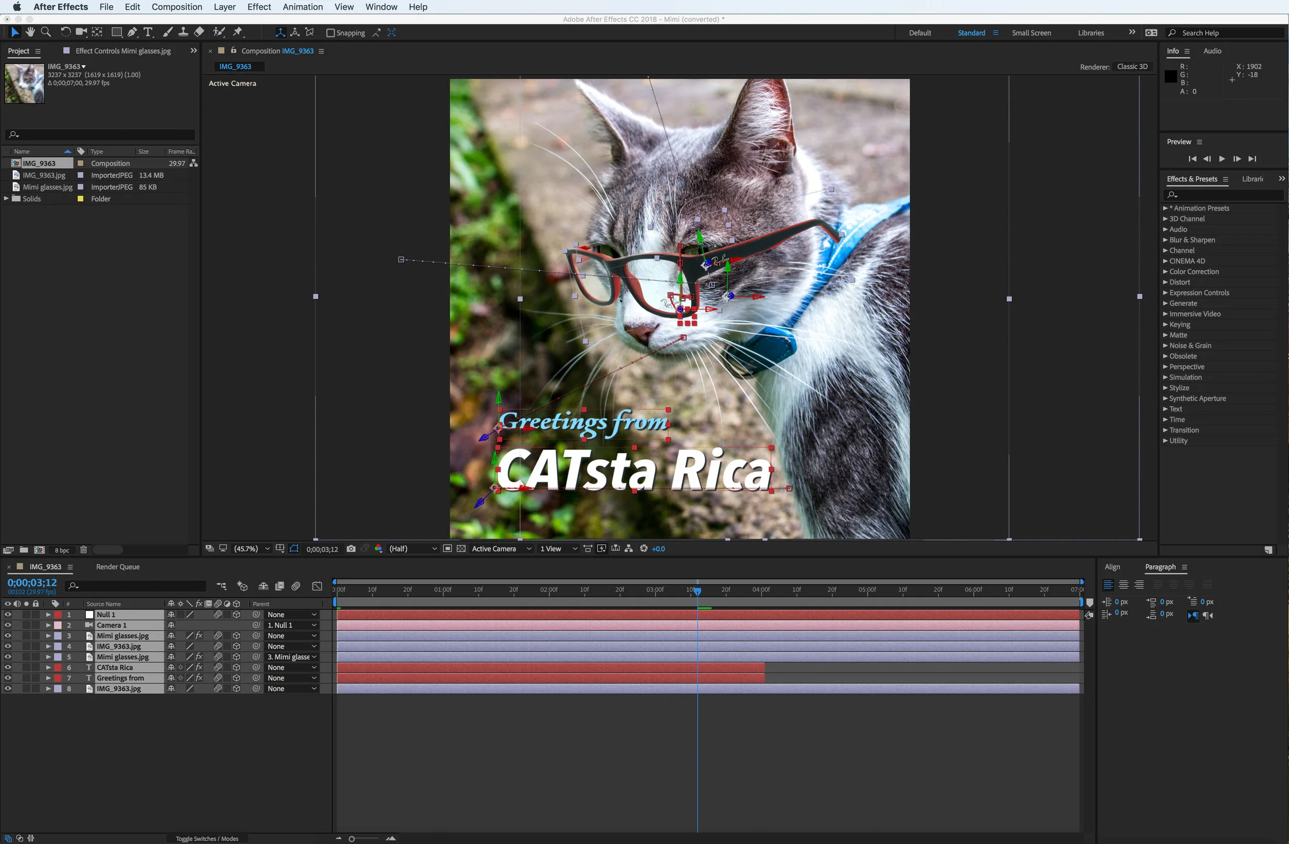Click Toggle Switches / Modes button
This screenshot has height=844, width=1289.
tap(207, 838)
